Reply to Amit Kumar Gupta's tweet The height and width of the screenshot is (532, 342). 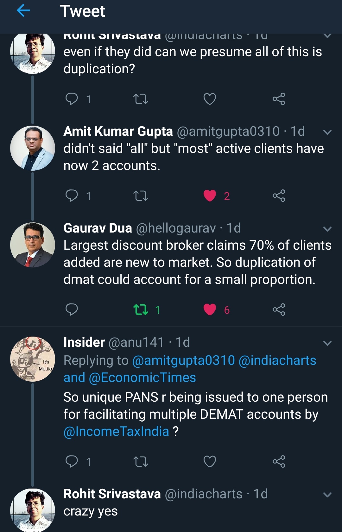[x=72, y=195]
